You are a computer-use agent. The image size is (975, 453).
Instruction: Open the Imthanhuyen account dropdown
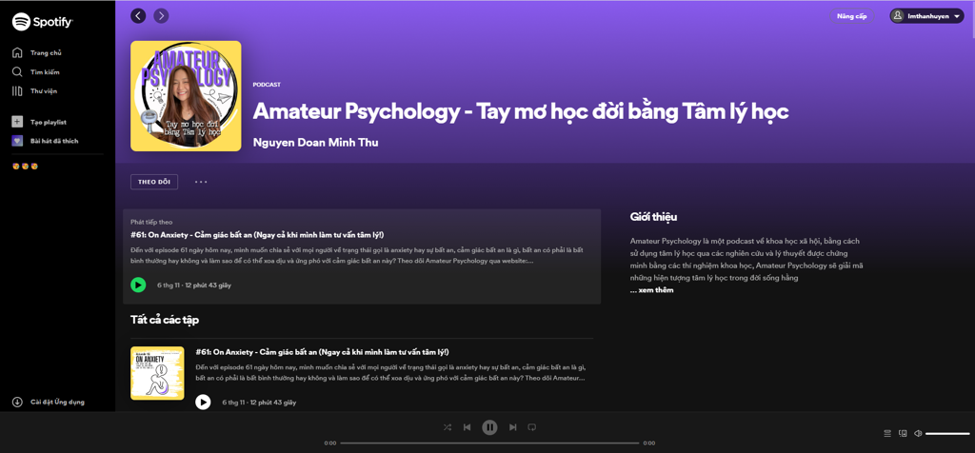(x=926, y=16)
